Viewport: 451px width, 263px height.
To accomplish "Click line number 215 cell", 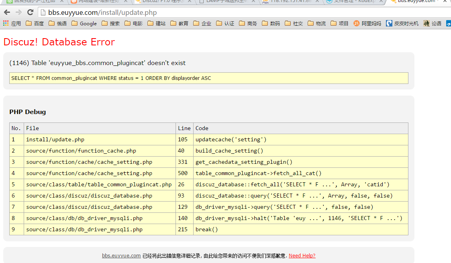I will click(184, 229).
